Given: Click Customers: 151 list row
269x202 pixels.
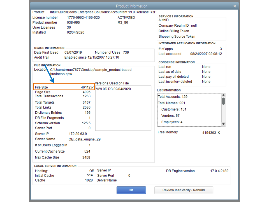Looking at the screenshot, I should (174, 109).
